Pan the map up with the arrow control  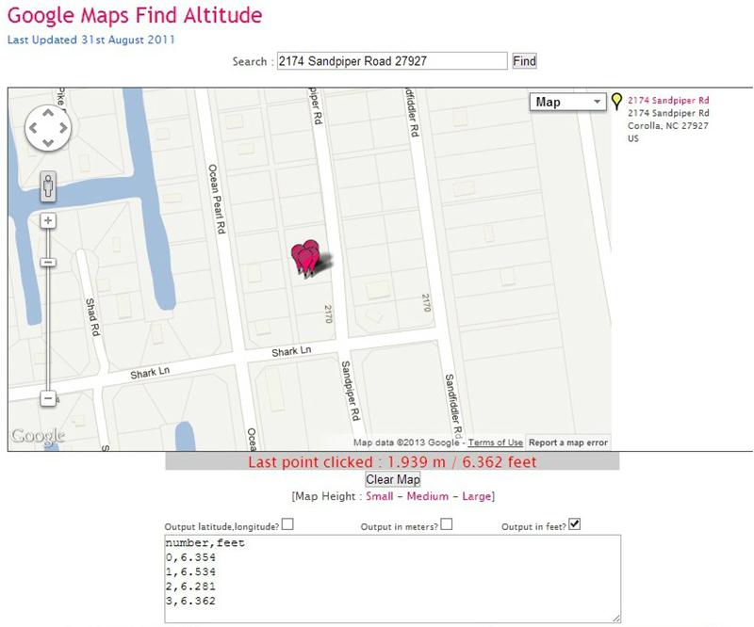point(48,113)
